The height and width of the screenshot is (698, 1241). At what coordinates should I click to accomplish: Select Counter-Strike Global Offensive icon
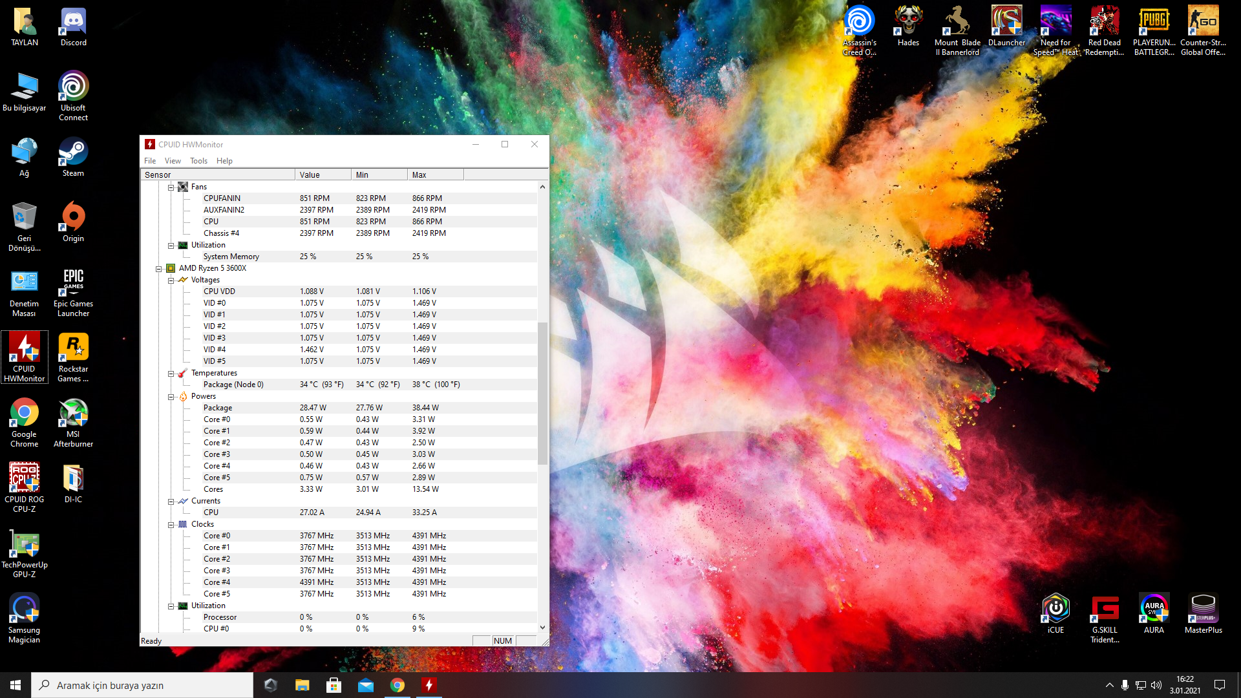(1203, 30)
